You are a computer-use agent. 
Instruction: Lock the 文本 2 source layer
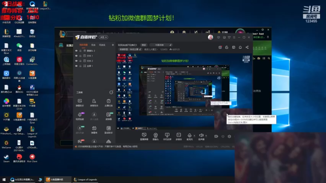tap(80, 61)
